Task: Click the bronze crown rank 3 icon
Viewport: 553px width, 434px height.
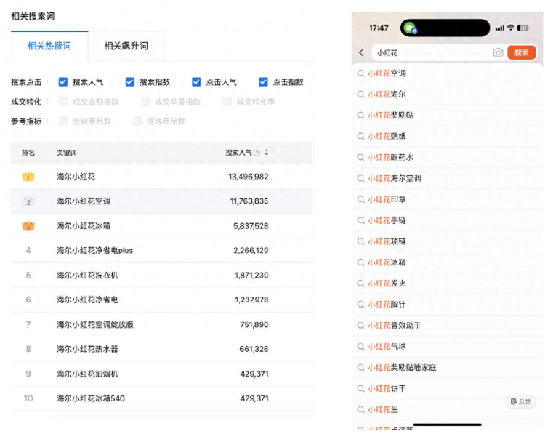Action: click(x=28, y=226)
